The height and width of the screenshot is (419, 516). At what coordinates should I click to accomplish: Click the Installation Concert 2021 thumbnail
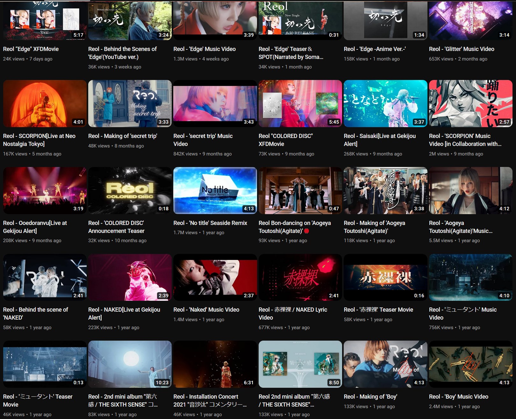pos(215,364)
